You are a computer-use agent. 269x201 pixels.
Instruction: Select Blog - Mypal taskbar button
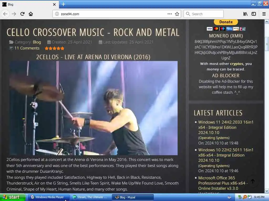(x=133, y=197)
